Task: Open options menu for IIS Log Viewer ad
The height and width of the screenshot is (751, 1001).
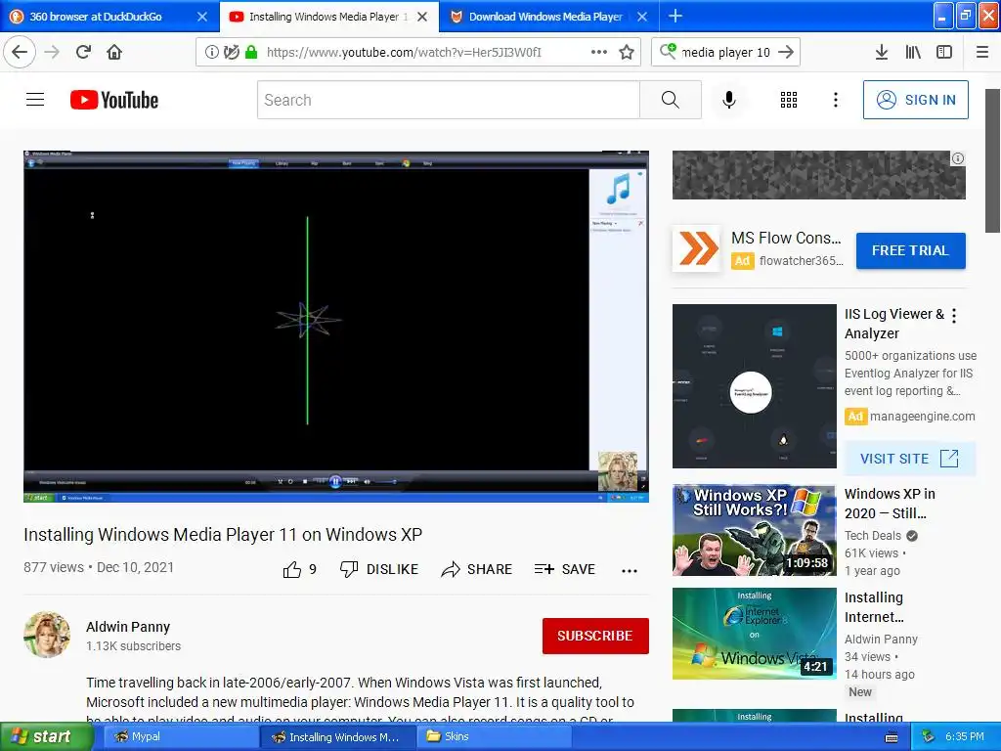Action: point(954,316)
